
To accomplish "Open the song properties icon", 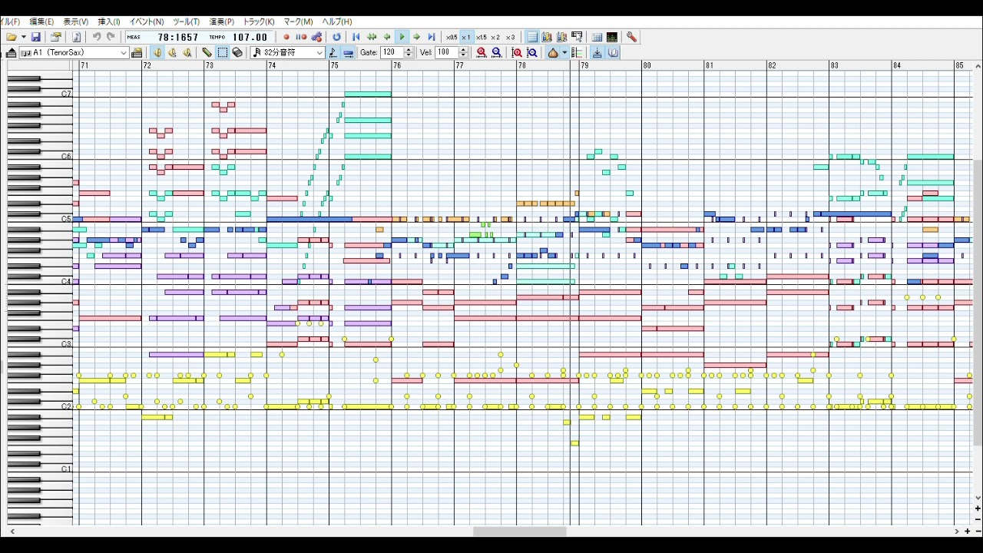I will pyautogui.click(x=55, y=37).
